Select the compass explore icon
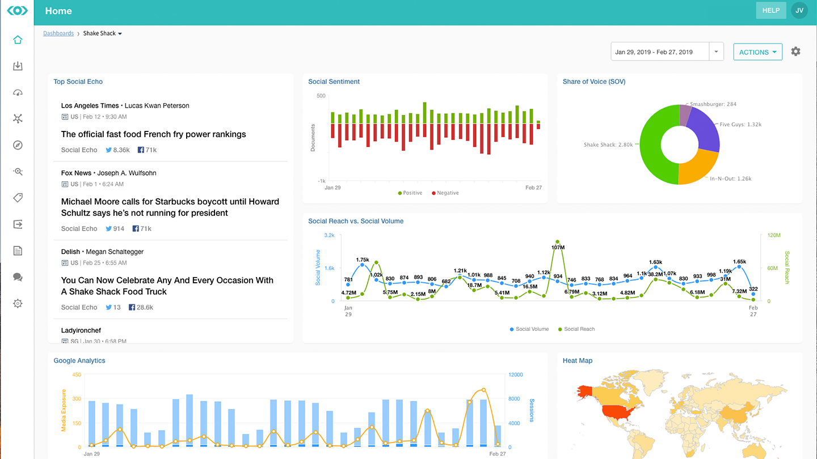Viewport: 817px width, 459px height. (x=18, y=145)
